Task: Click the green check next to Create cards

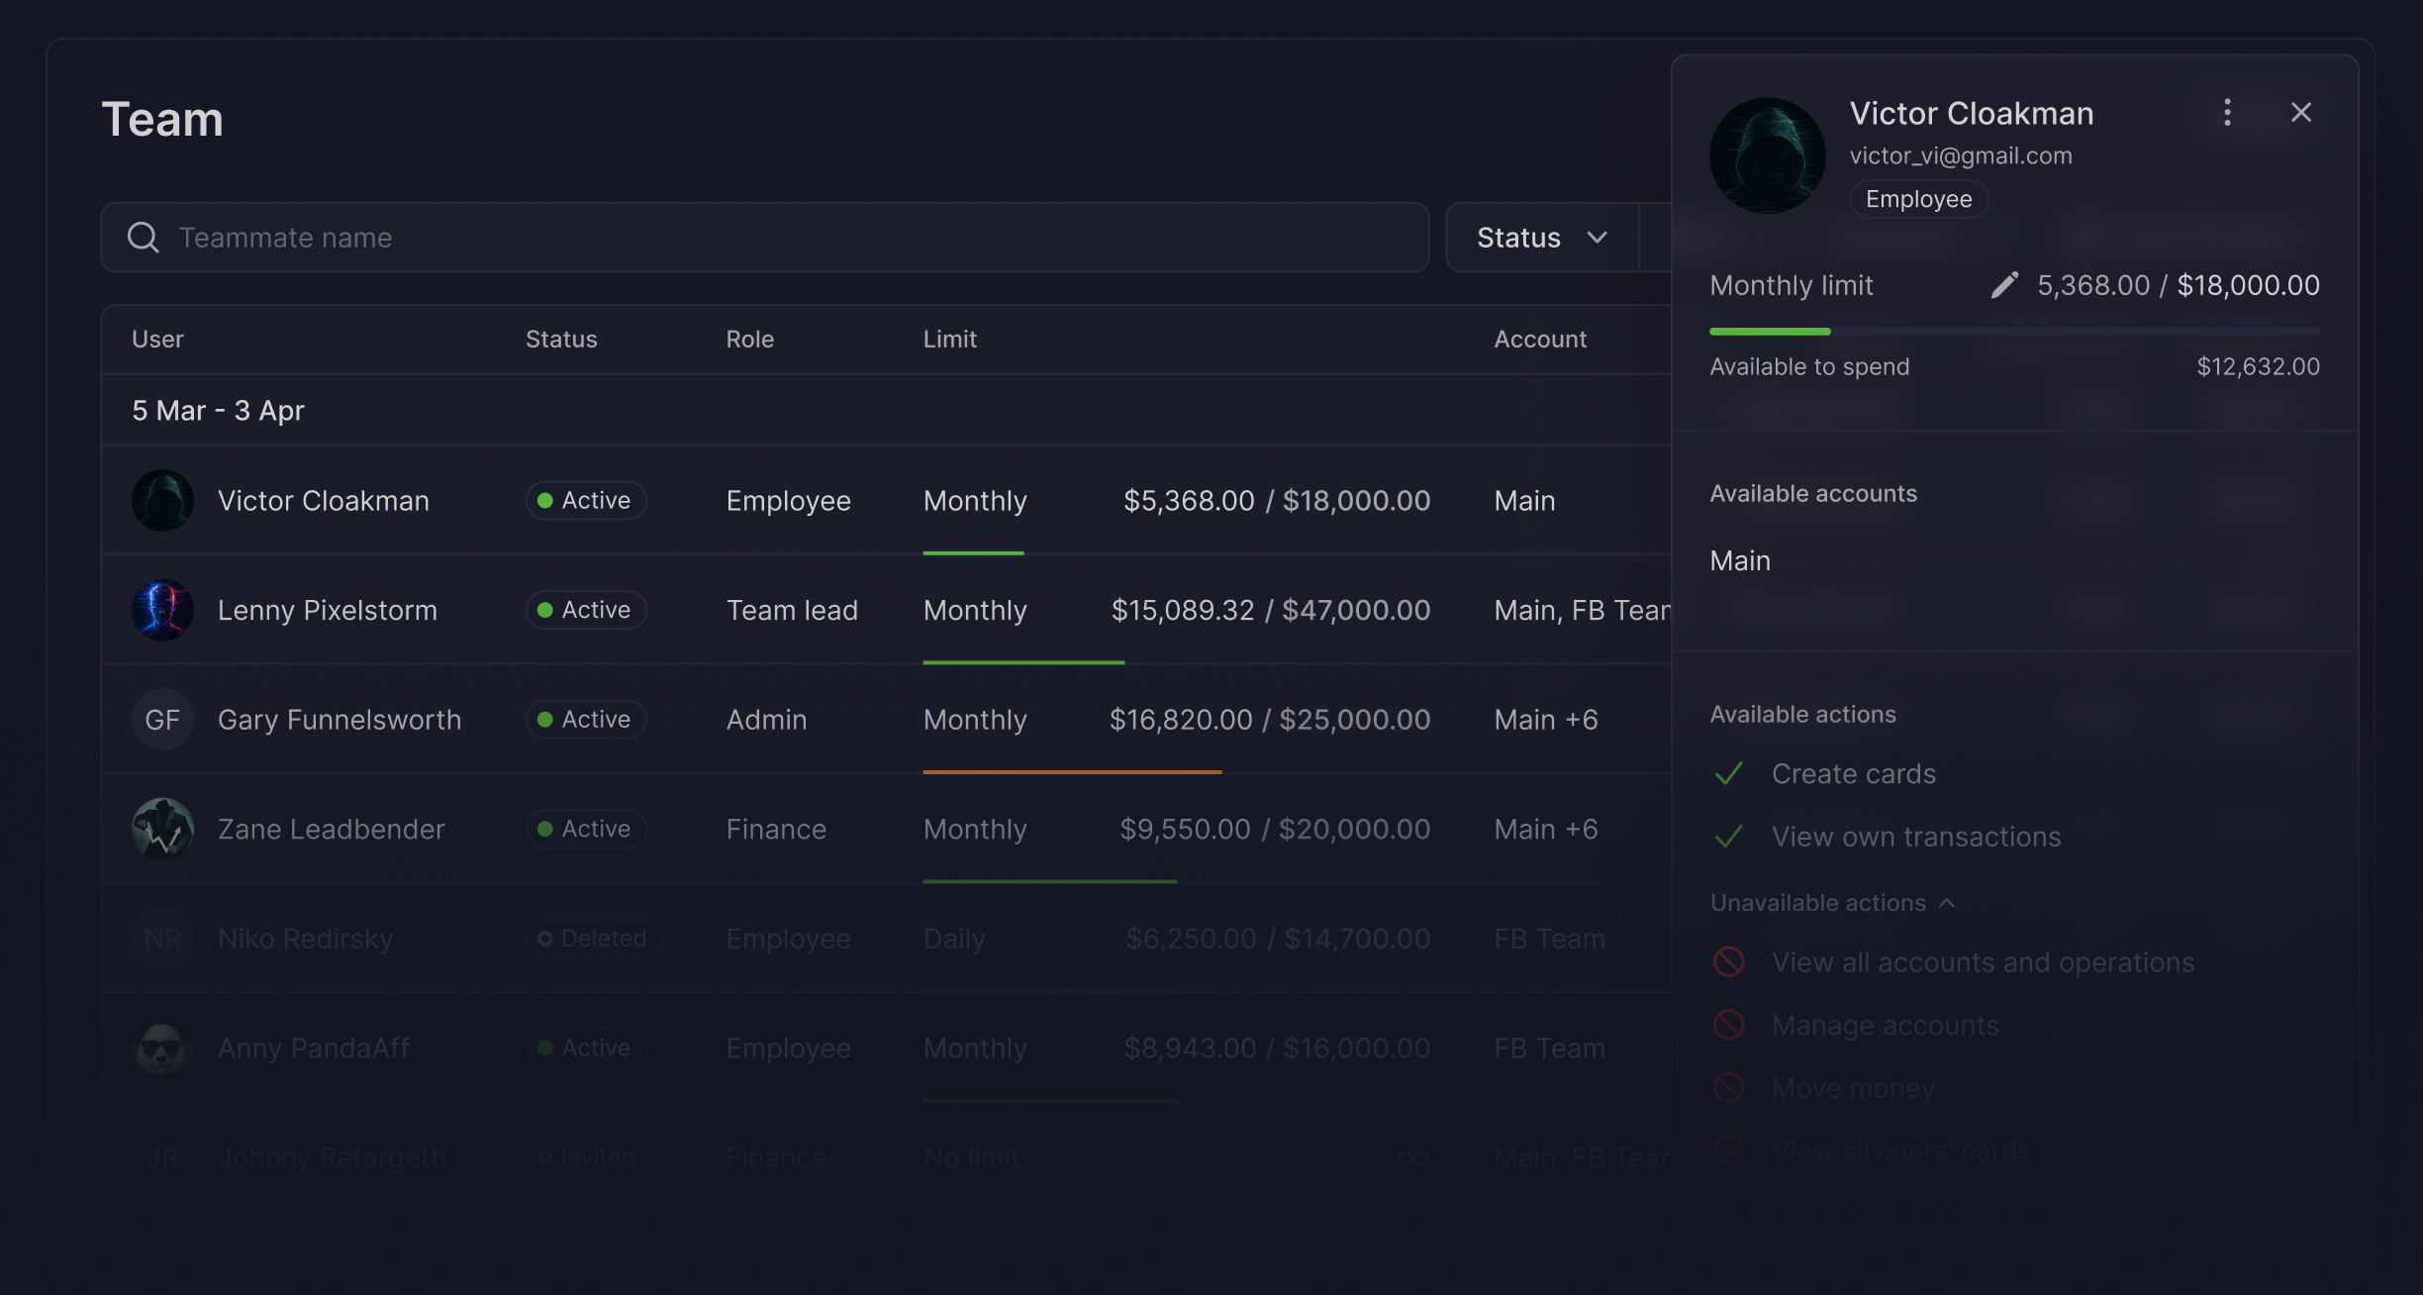Action: 1728,774
